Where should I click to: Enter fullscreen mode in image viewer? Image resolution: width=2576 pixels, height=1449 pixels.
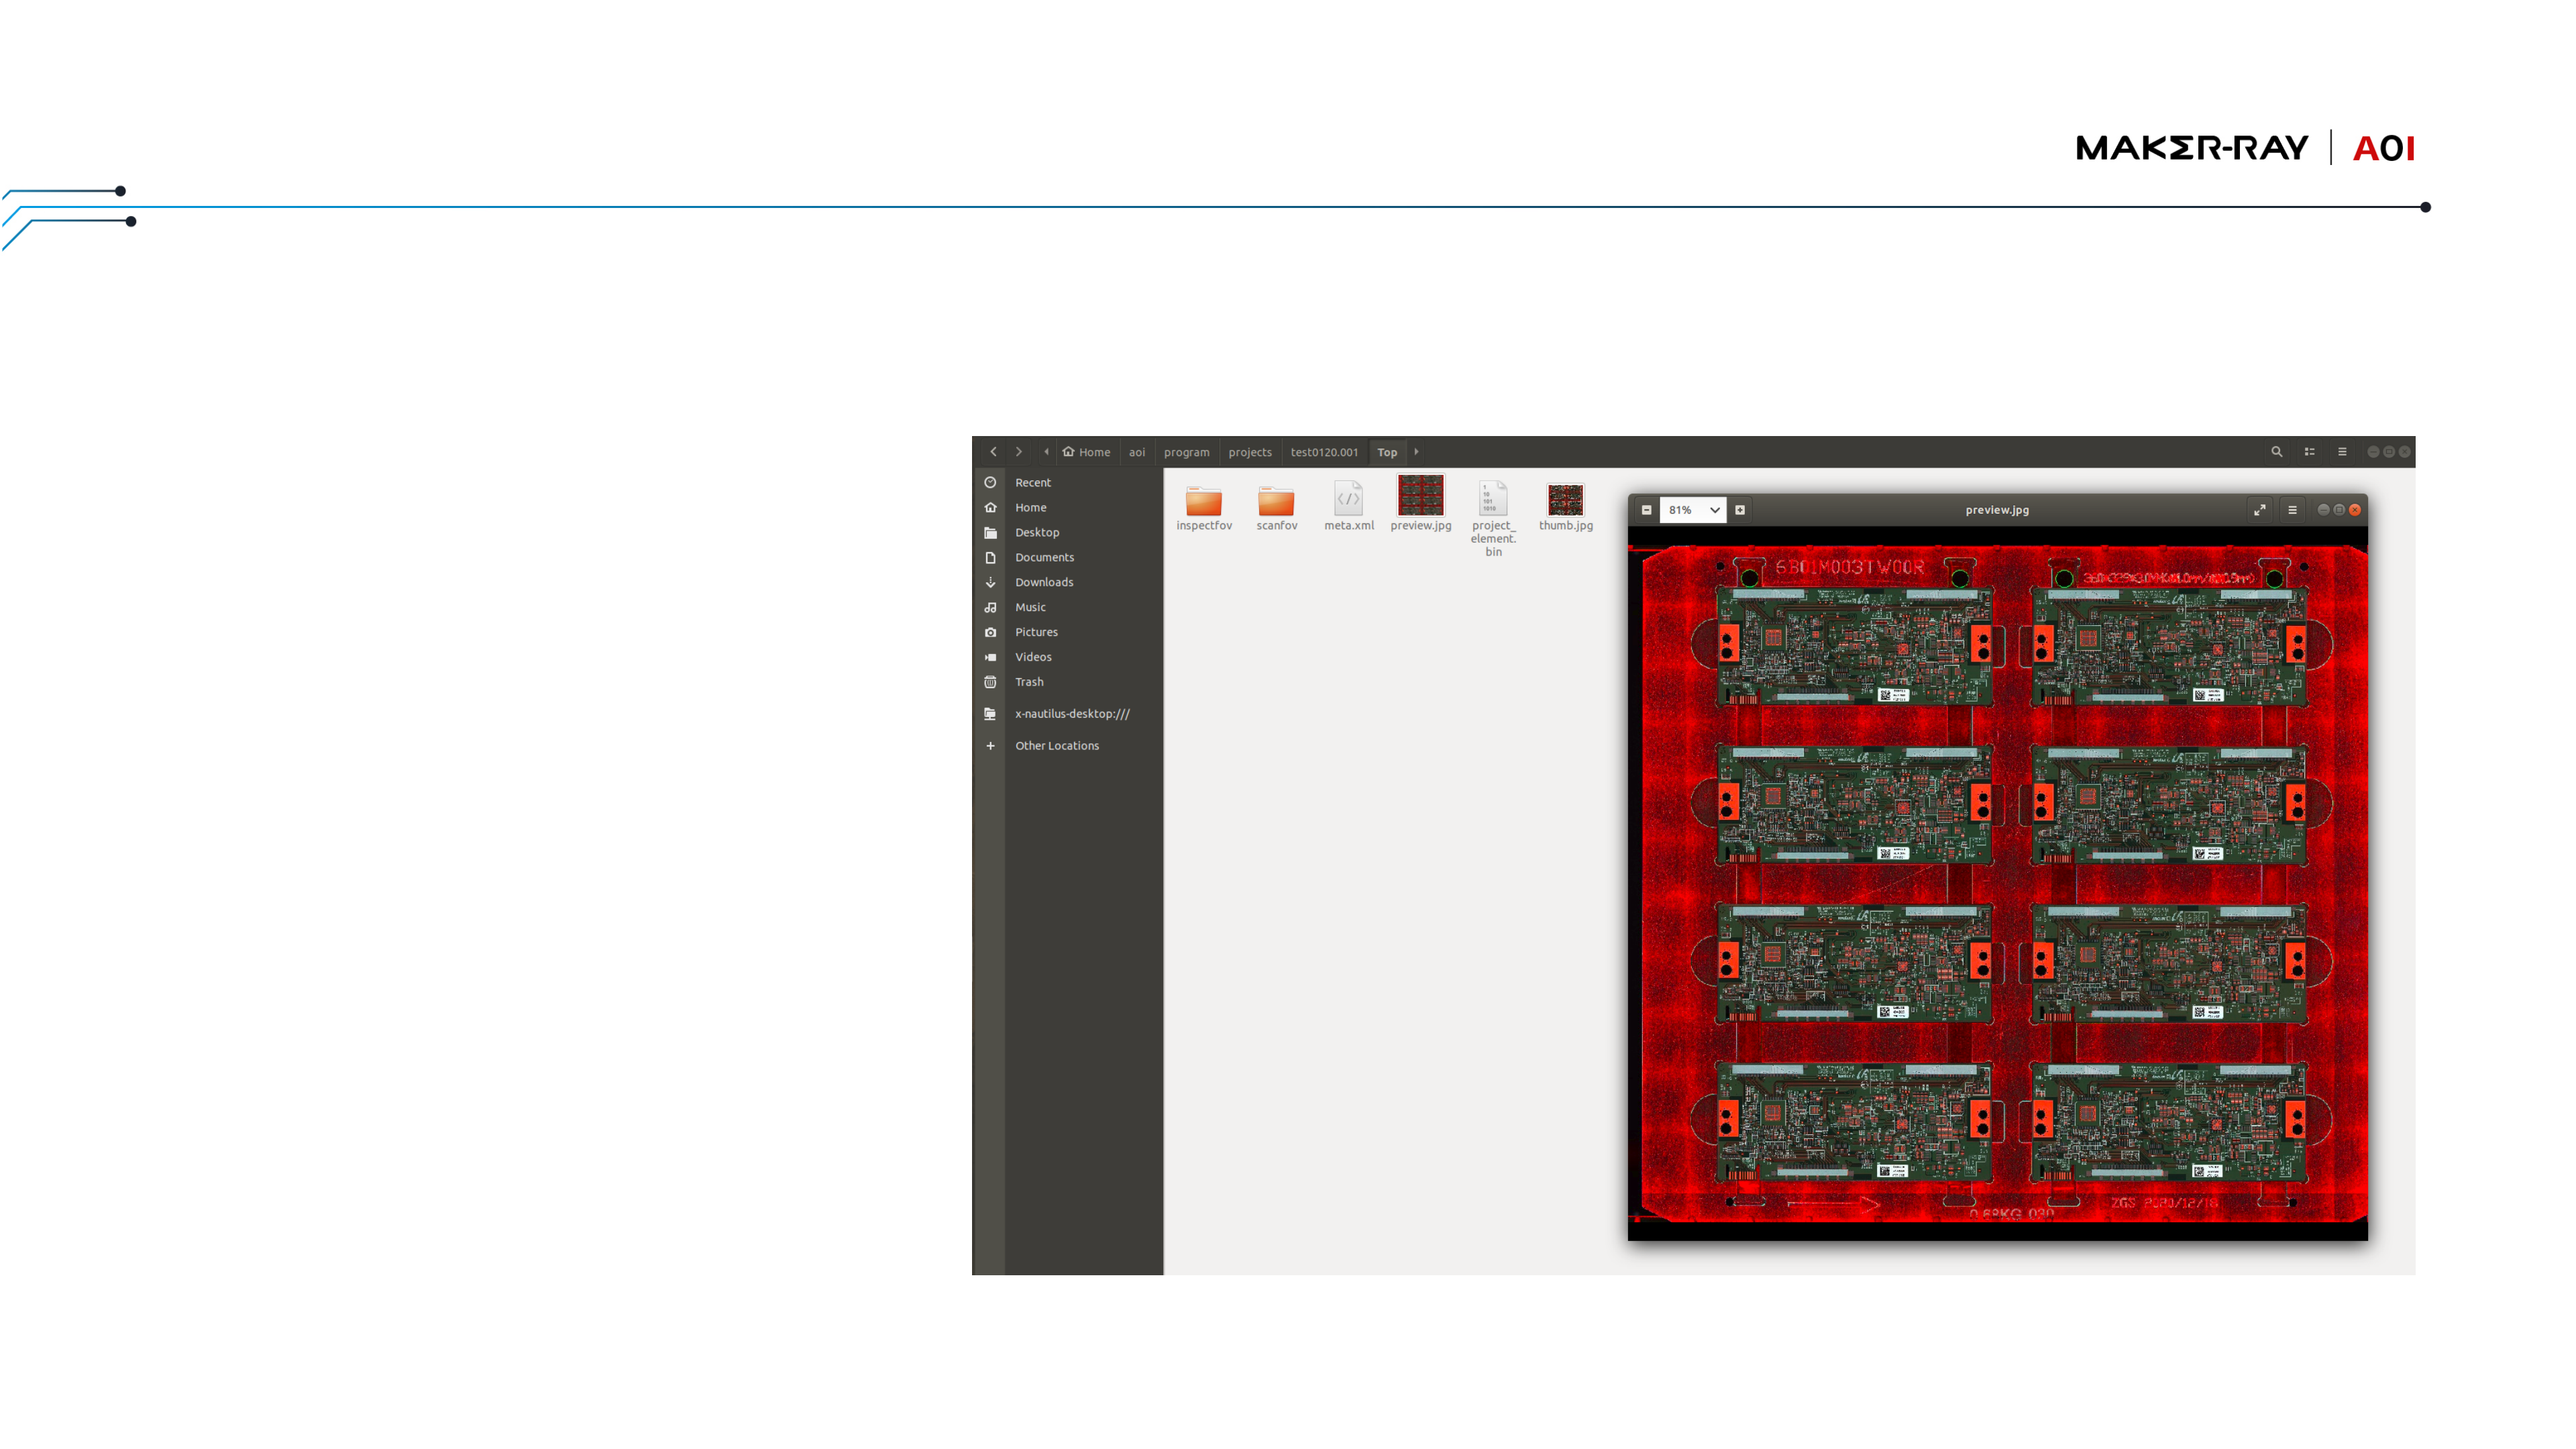click(x=2259, y=510)
